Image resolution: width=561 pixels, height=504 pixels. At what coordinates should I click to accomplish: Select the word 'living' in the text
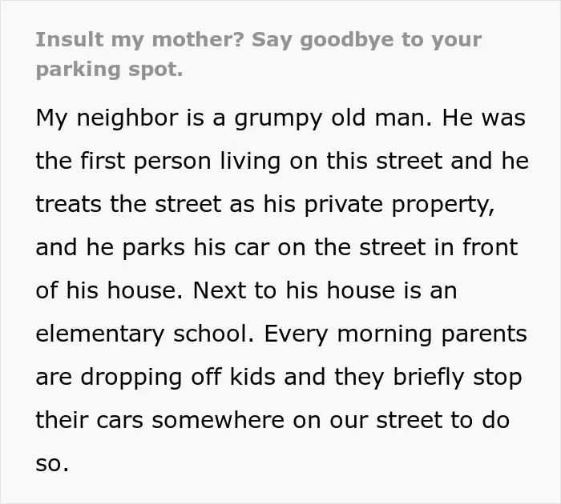[250, 162]
